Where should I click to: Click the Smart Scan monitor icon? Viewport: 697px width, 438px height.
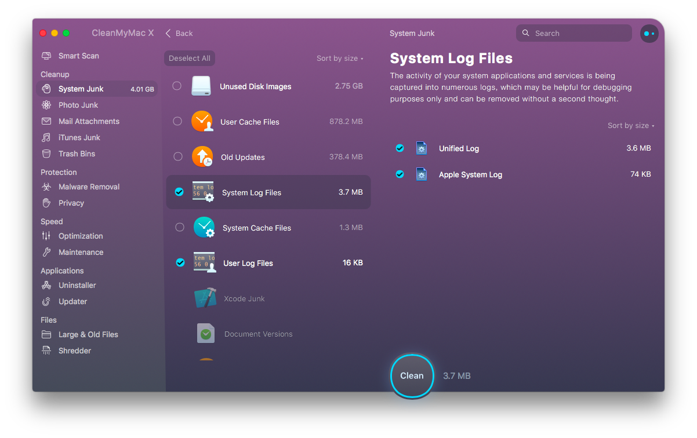[46, 56]
